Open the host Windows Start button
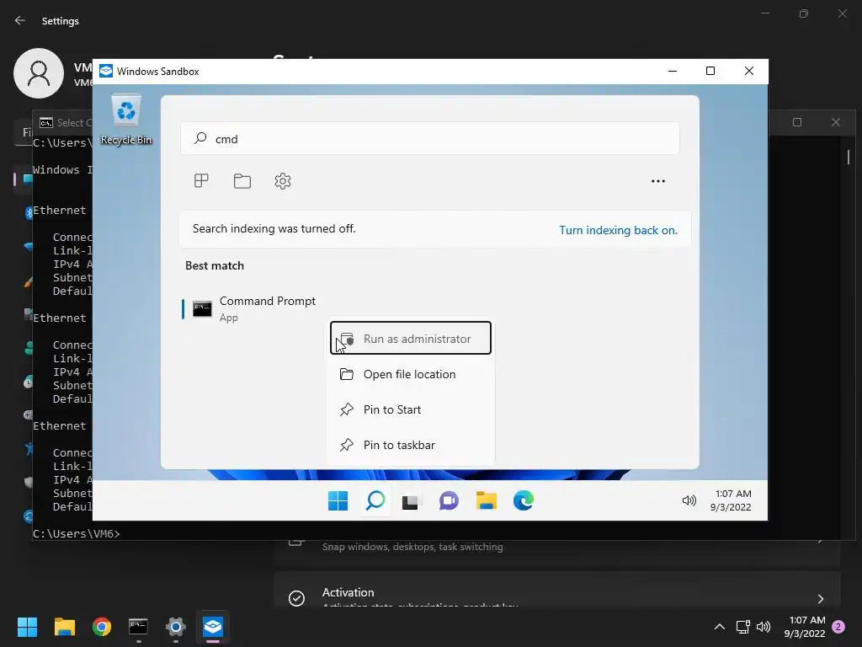This screenshot has height=647, width=862. [x=27, y=627]
